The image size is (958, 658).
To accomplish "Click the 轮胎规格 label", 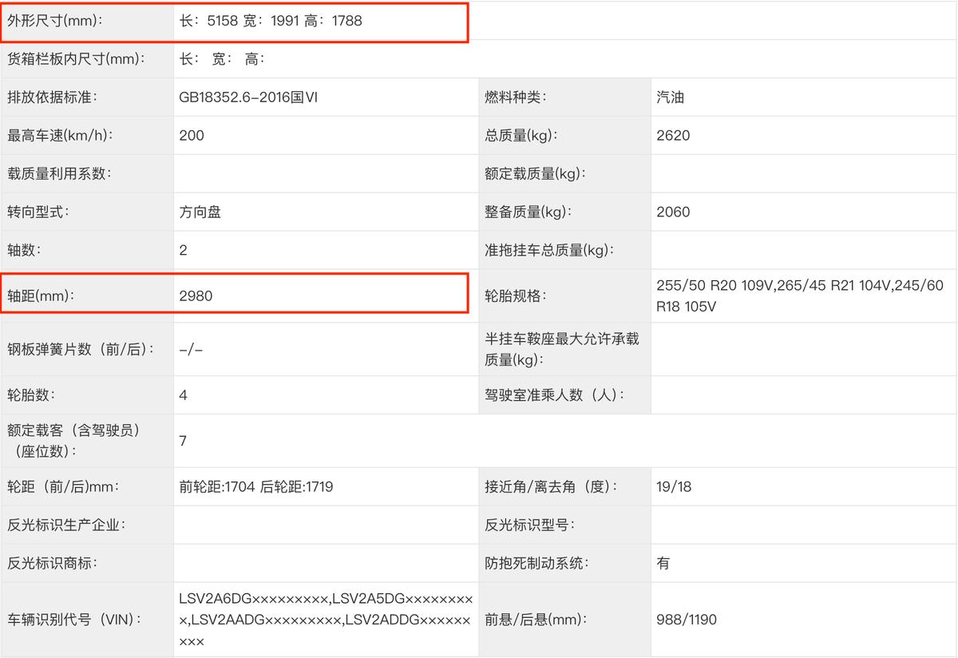I will point(518,296).
